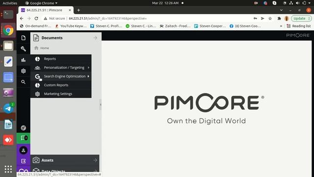Expand the Personalization / Targeting submenu arrow
The height and width of the screenshot is (177, 314).
88,68
